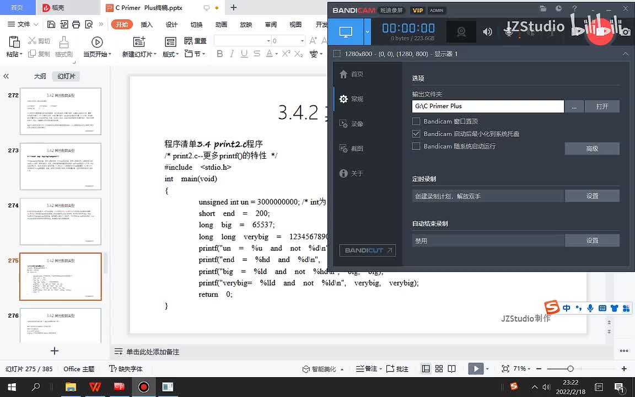
Task: Collapse Bandicam resolution bar chevron
Action: pos(625,54)
